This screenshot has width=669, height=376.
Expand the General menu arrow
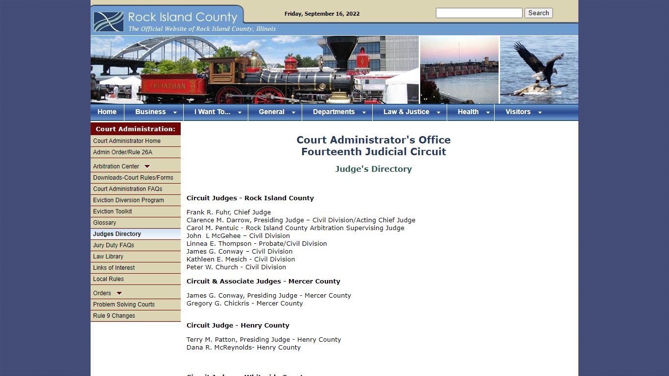click(x=293, y=113)
